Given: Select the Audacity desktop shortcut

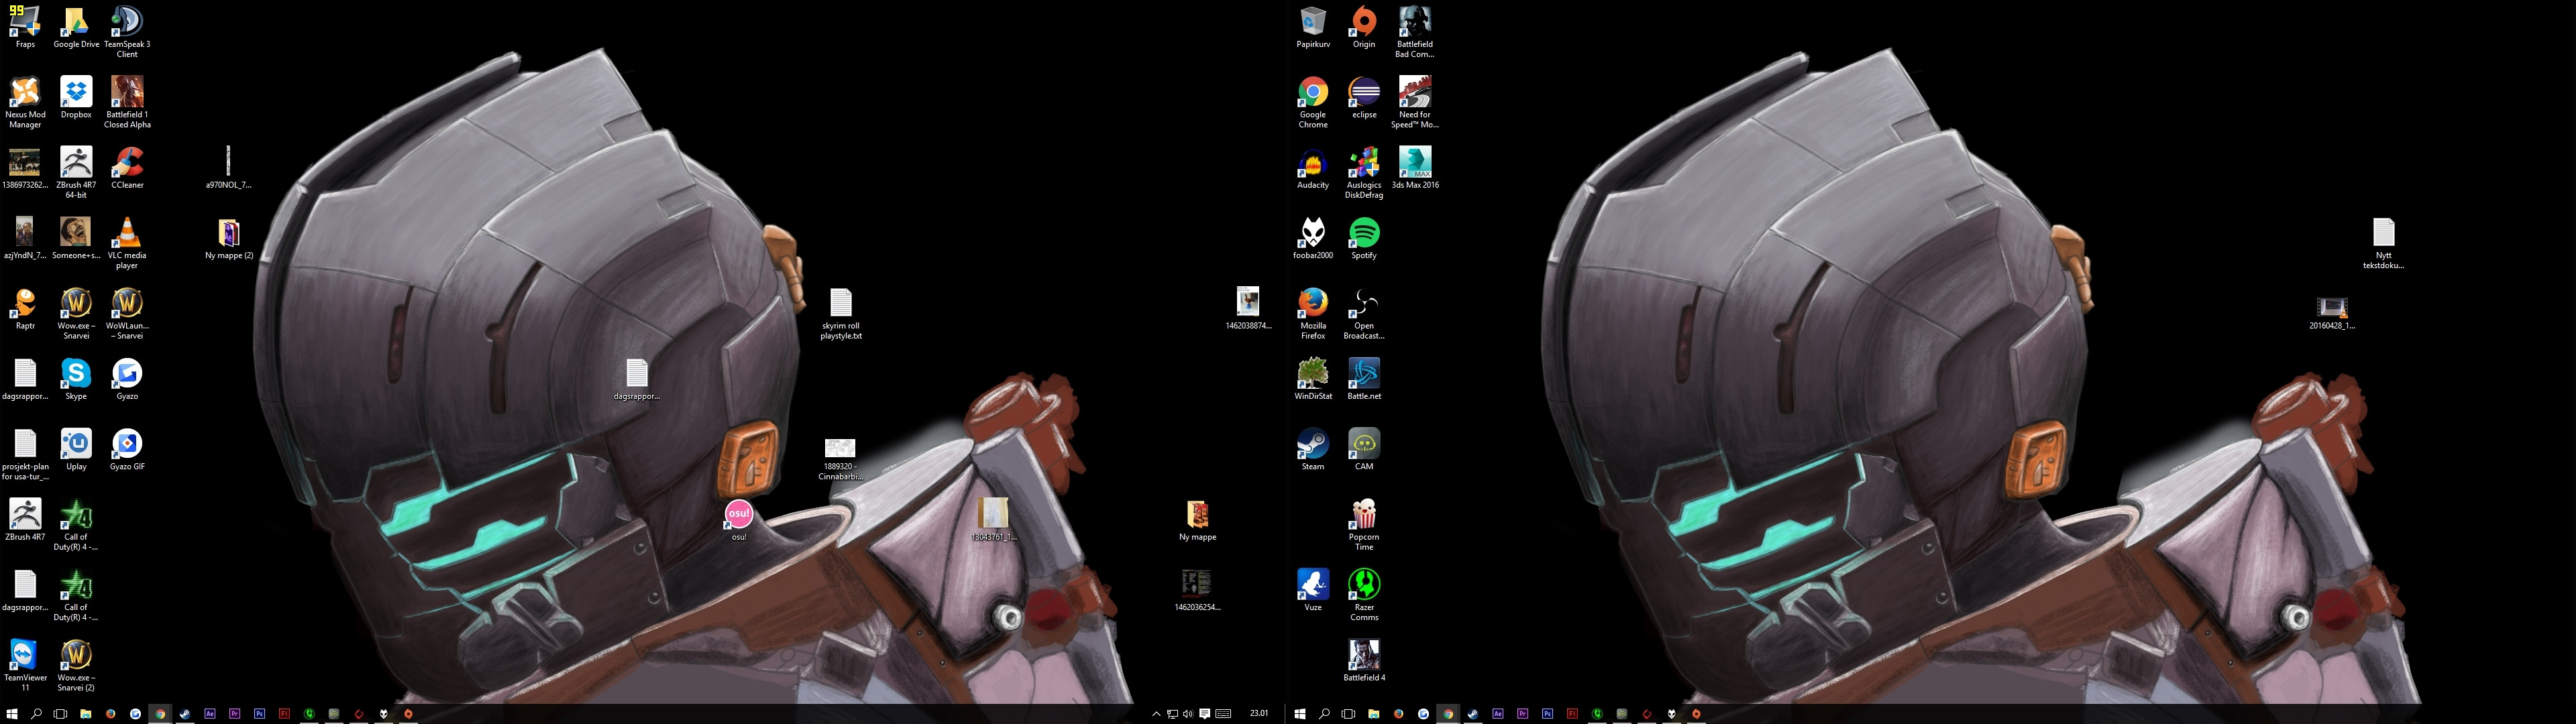Looking at the screenshot, I should 1313,168.
